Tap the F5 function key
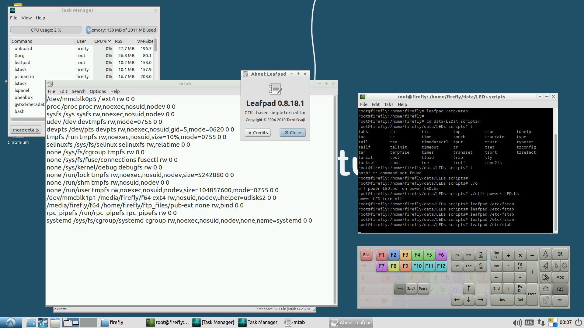The height and width of the screenshot is (328, 584). coord(429,255)
